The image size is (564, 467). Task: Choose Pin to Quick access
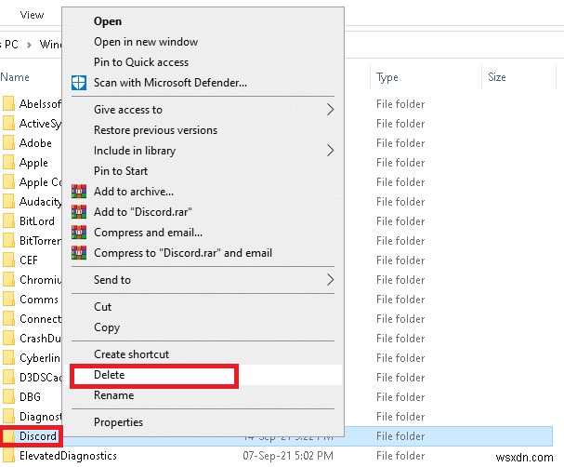(141, 62)
